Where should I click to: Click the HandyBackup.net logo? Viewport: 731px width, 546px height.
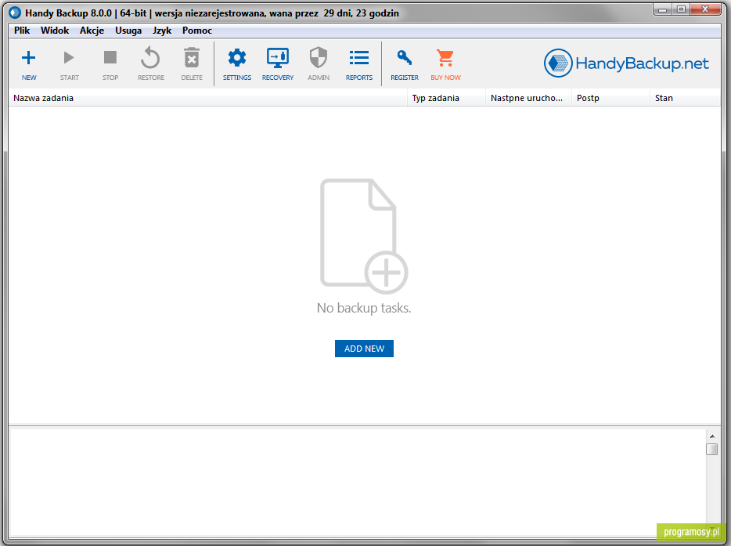coord(626,63)
